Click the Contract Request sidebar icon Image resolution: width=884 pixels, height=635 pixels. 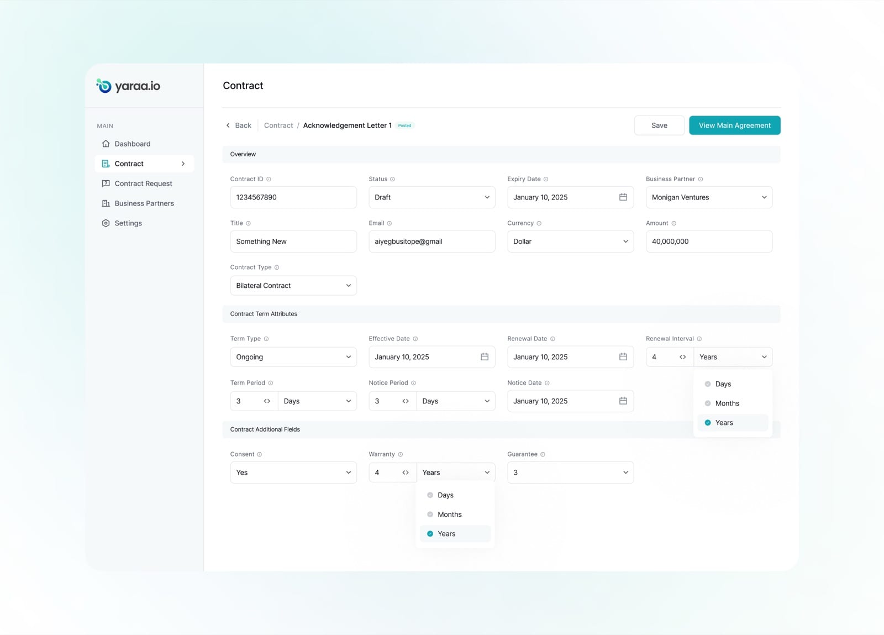[x=106, y=183]
